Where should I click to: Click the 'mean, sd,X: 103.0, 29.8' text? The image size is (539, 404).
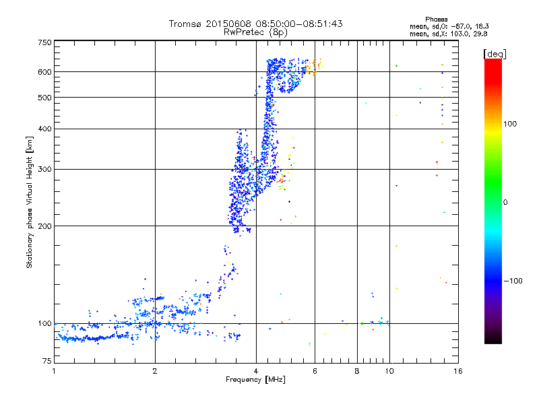448,34
